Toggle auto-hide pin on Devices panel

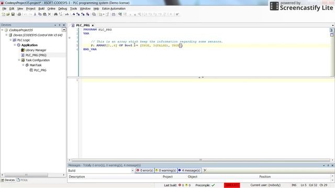click(x=60, y=25)
